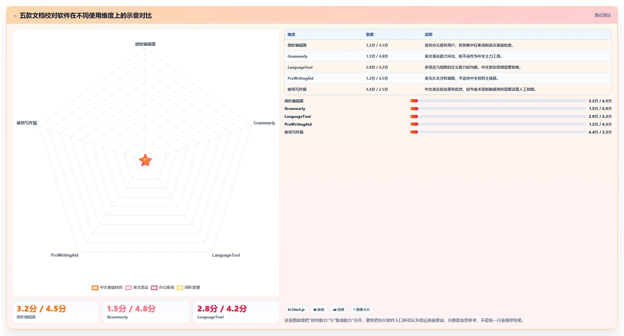Screen dimensions: 624x336
Task: Open the 微软编辑器 score card
Action: pos(56,312)
